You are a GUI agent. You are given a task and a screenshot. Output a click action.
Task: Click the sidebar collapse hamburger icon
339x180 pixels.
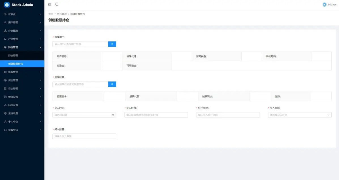tap(50, 4)
